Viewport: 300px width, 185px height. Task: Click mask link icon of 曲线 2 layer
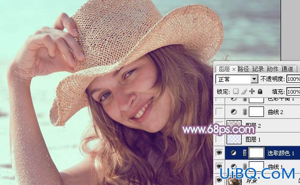click(245, 112)
